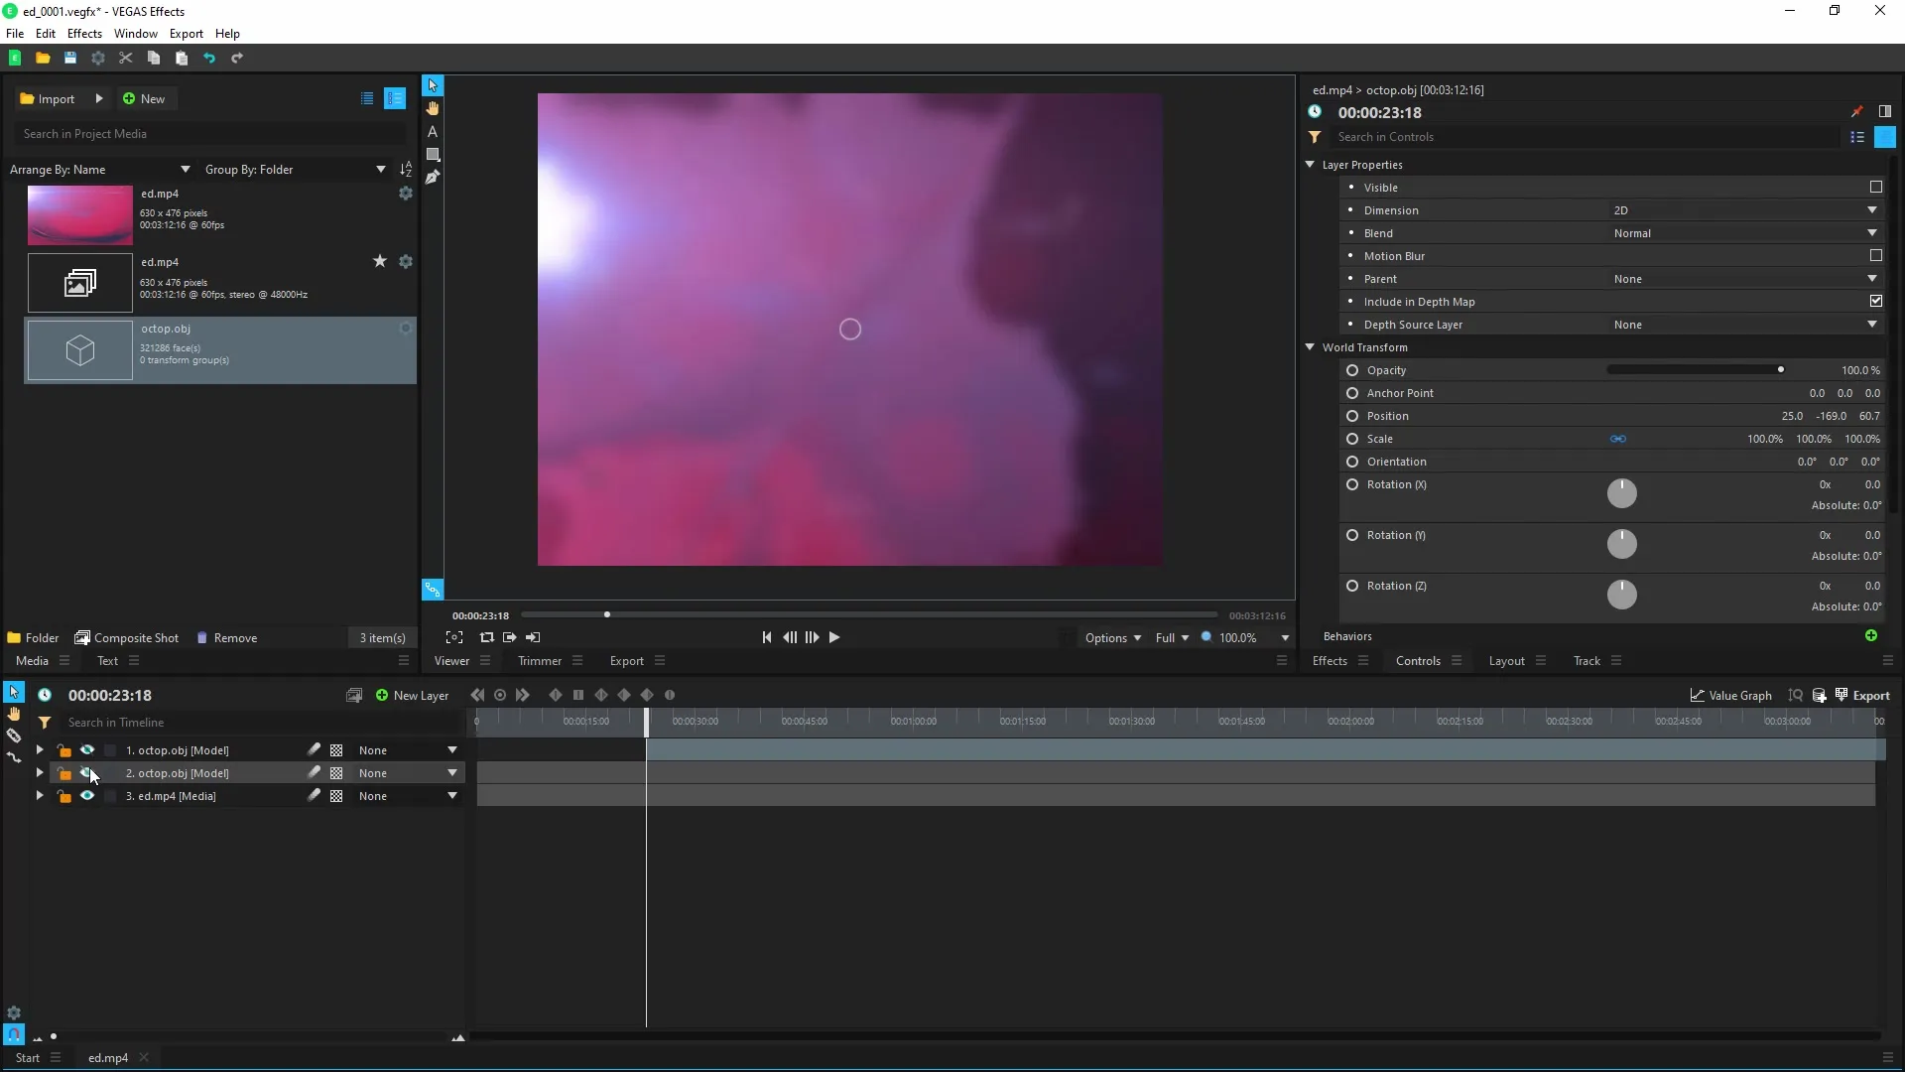The height and width of the screenshot is (1072, 1905).
Task: Click the set in-point icon below viewer
Action: [x=509, y=637]
